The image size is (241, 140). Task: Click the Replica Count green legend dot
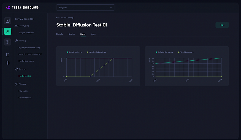[x=67, y=52]
